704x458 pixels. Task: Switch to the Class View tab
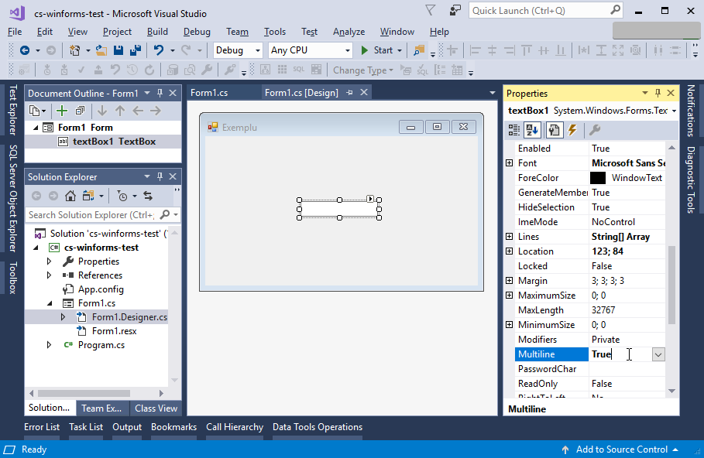tap(156, 408)
